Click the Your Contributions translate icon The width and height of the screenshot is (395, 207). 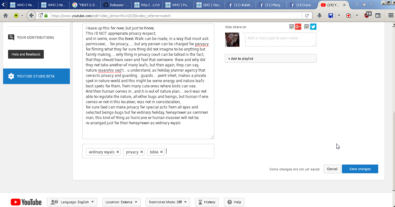tap(11, 37)
